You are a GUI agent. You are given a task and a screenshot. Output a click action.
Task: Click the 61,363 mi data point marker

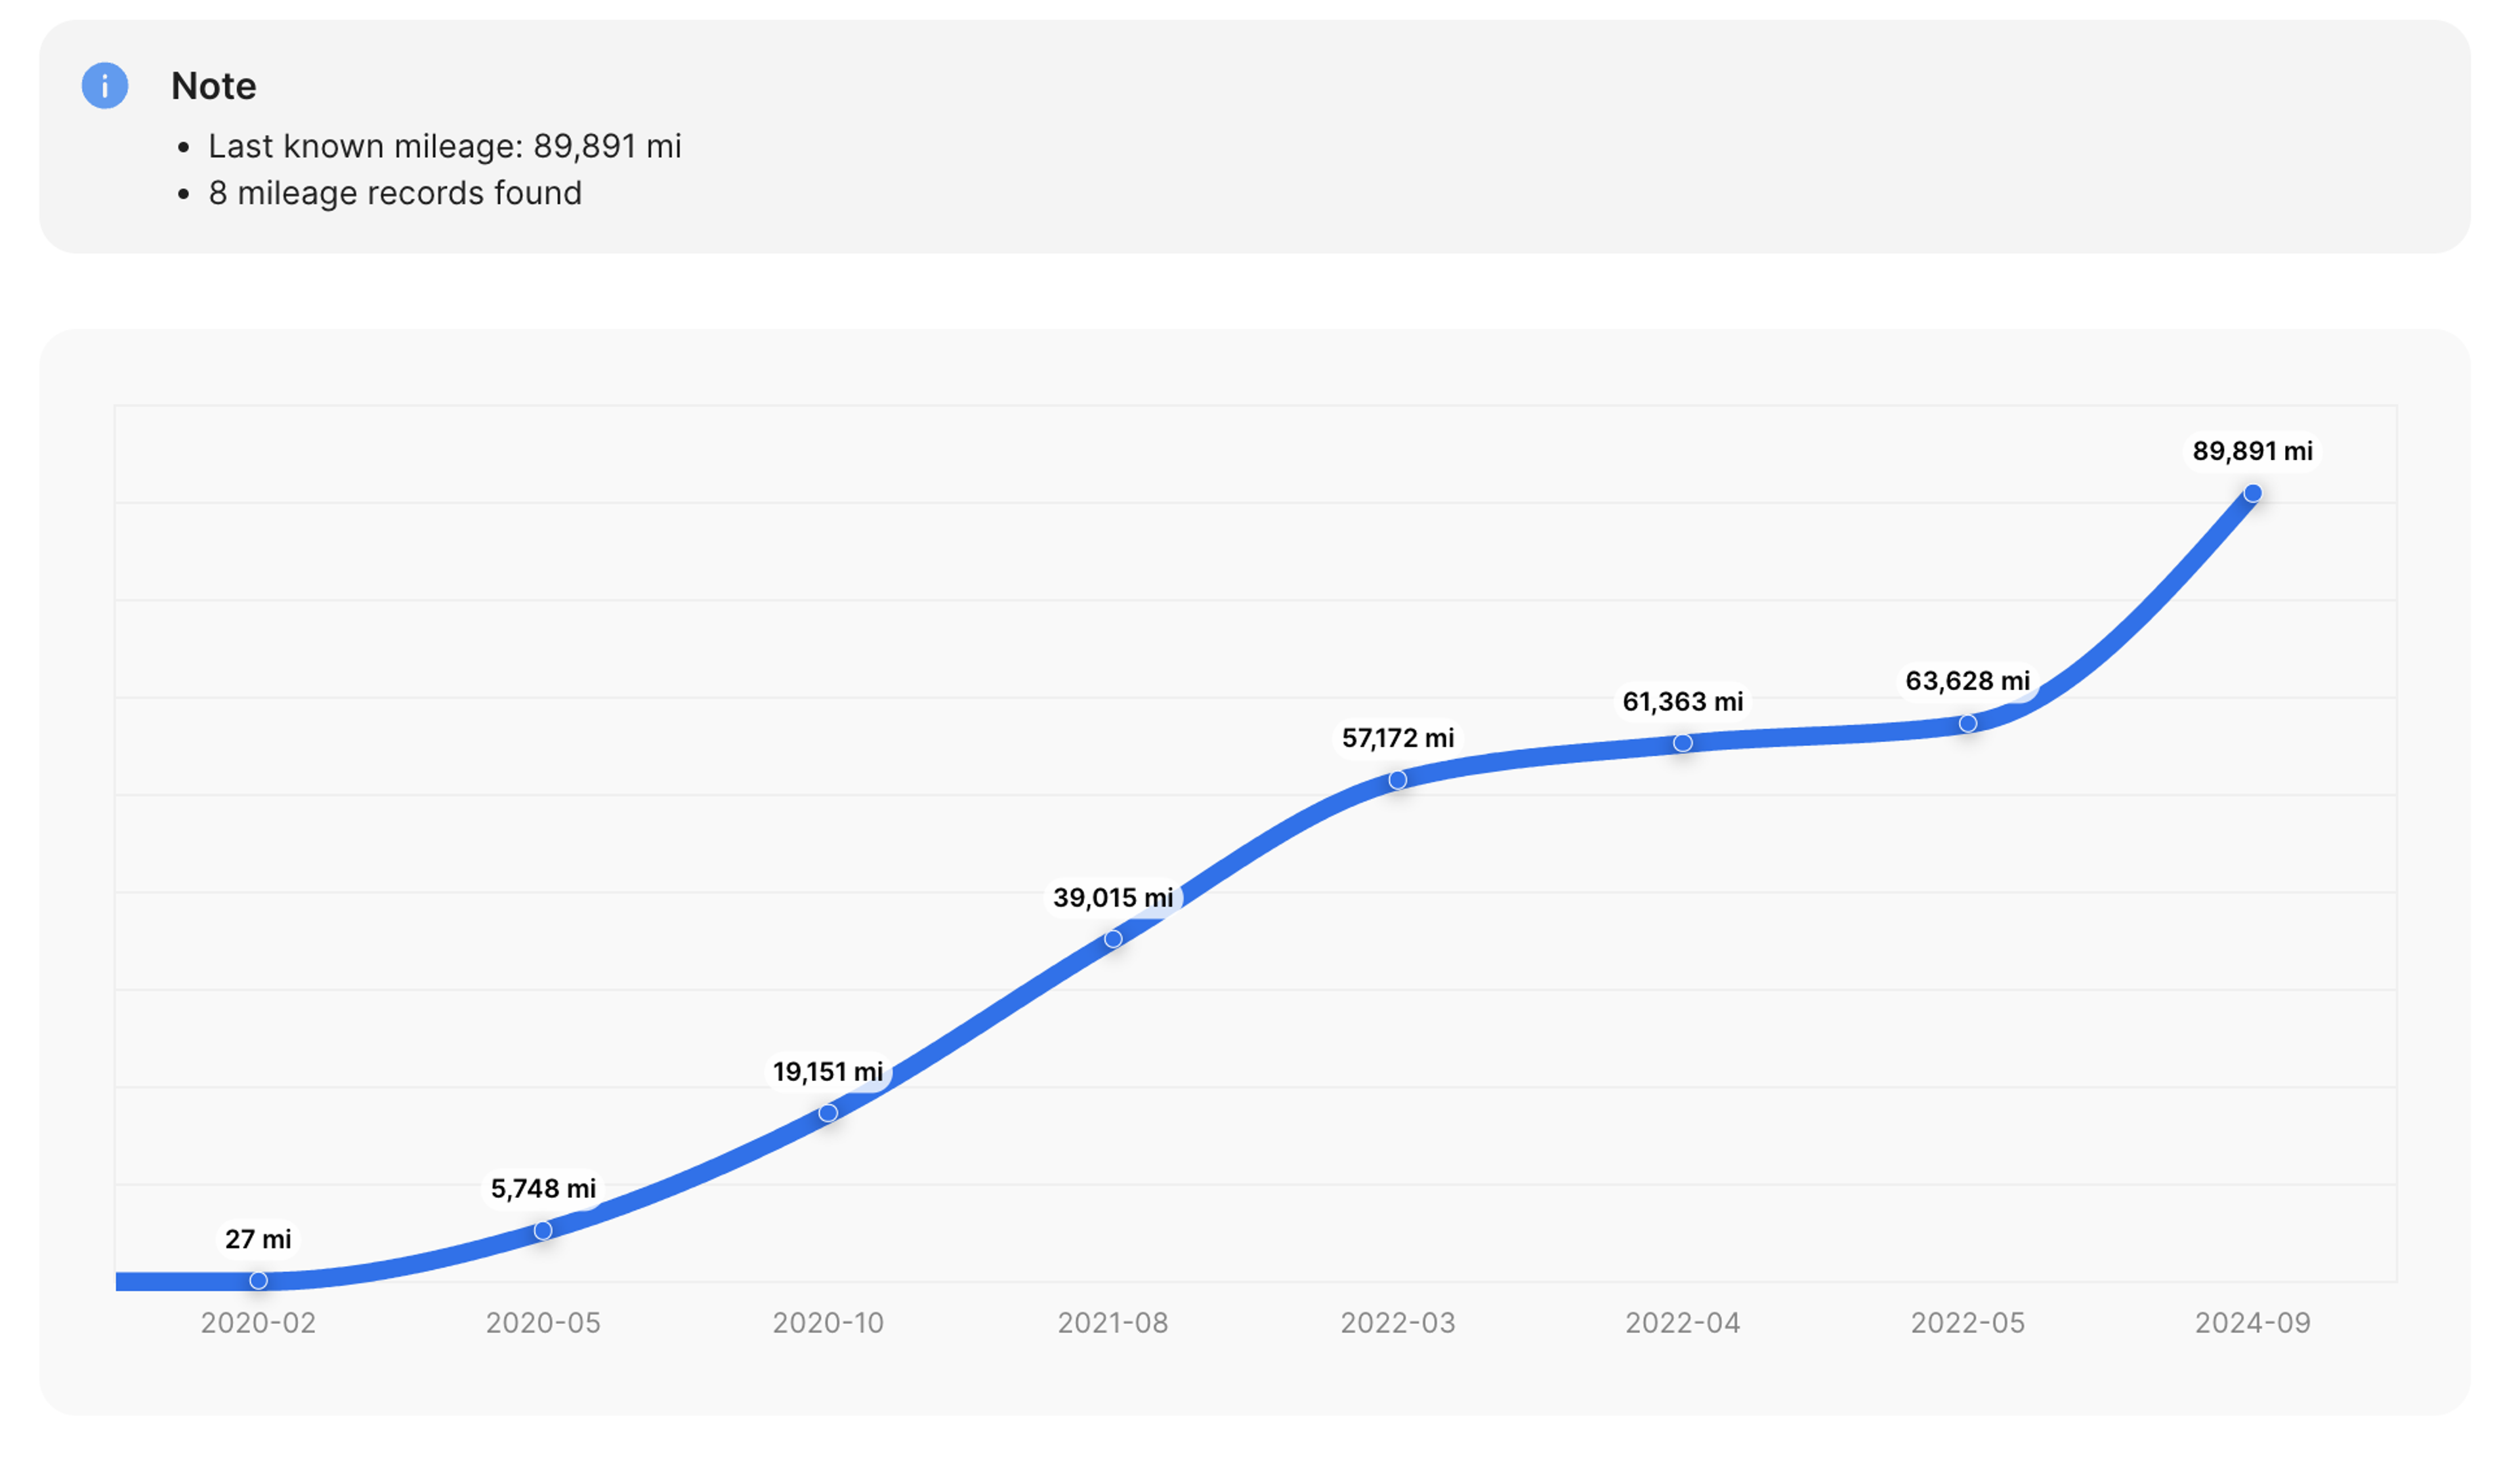[1683, 743]
